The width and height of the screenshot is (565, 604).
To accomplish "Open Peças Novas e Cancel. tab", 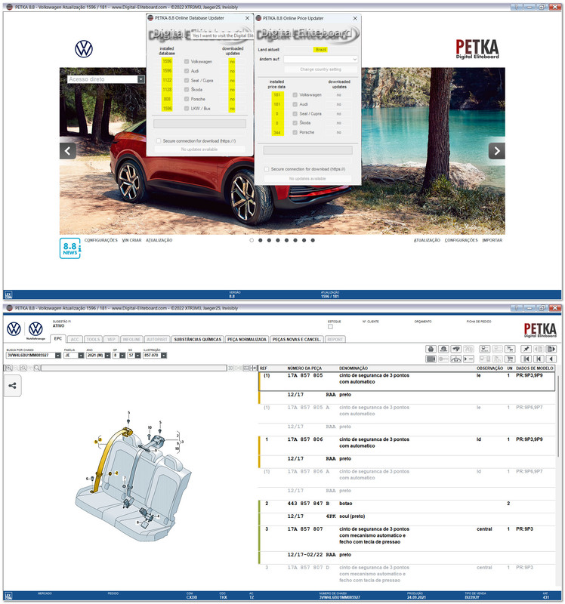I will click(x=296, y=339).
